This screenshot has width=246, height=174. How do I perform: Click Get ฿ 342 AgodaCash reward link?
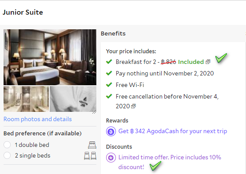click(173, 131)
